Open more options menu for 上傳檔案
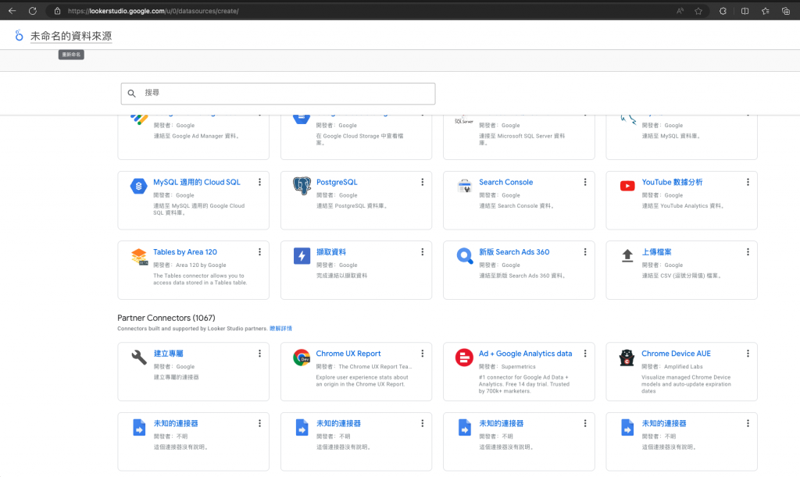800x477 pixels. pos(748,251)
